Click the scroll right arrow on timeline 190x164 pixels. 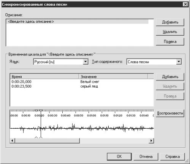tap(151, 140)
